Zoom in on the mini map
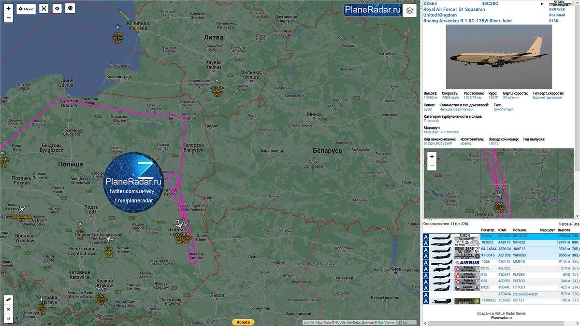The image size is (580, 326). pos(432,157)
